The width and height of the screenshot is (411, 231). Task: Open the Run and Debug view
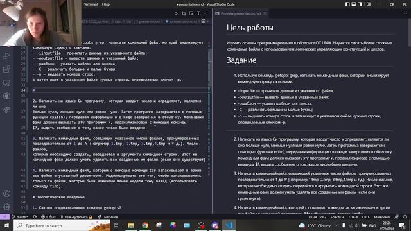(x=7, y=56)
